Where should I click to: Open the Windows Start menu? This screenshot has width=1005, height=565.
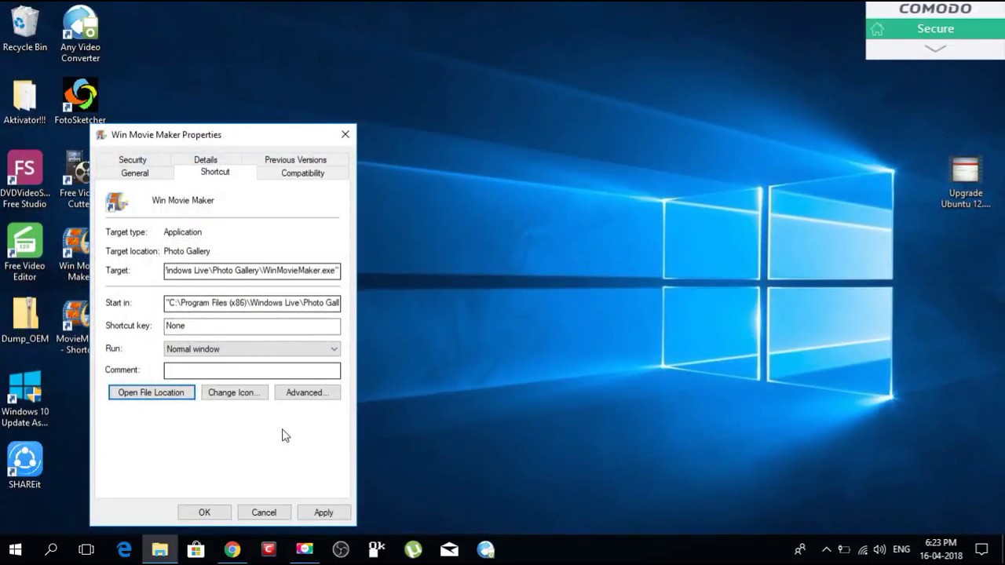(x=15, y=549)
